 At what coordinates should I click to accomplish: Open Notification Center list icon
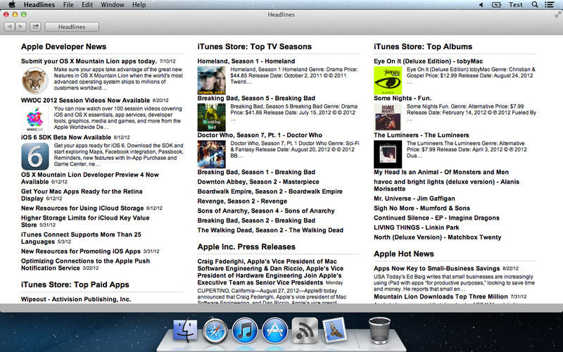pos(549,5)
